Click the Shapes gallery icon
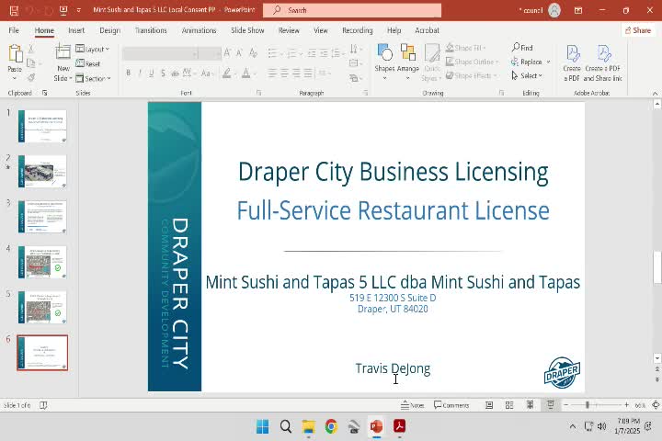662x441 pixels. pyautogui.click(x=384, y=53)
